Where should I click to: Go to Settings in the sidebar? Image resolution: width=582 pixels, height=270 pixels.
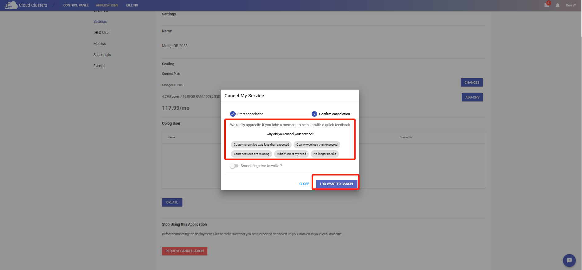click(100, 22)
